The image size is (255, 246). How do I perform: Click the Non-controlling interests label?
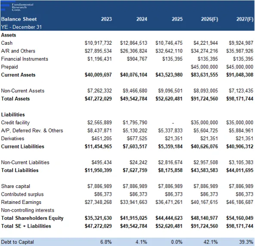pos(28,210)
